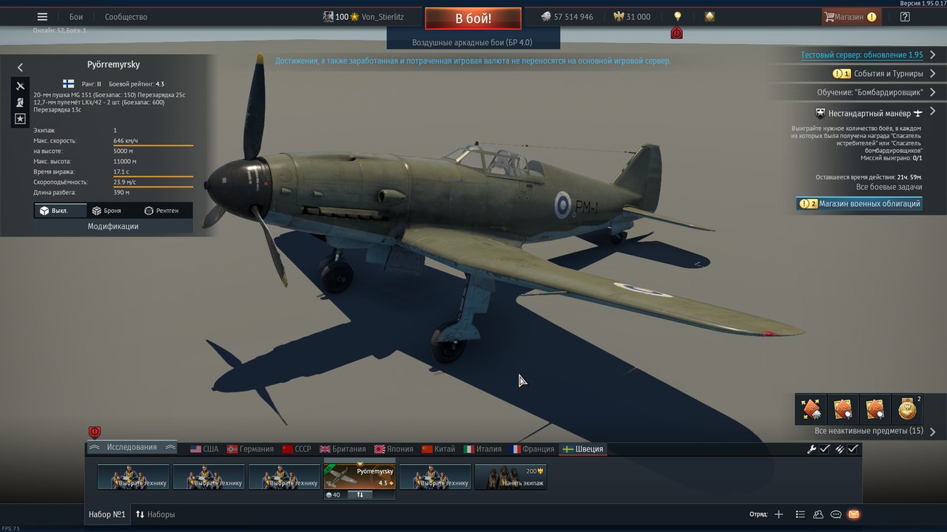Activate the second 10% research booster
Viewport: 947px width, 532px height.
(x=843, y=409)
